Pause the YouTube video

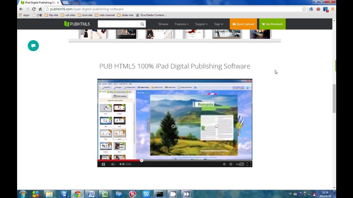103,164
